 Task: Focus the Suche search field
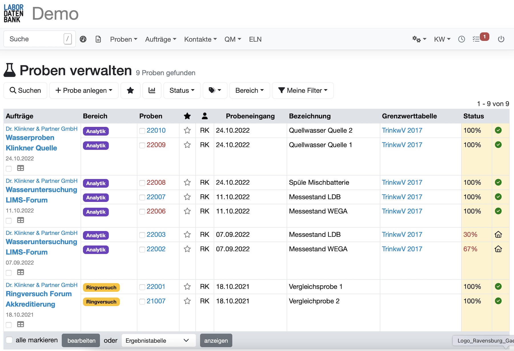click(x=34, y=39)
